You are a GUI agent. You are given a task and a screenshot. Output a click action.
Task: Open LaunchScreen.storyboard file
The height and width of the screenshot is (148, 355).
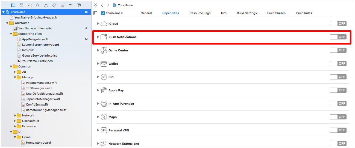click(40, 45)
